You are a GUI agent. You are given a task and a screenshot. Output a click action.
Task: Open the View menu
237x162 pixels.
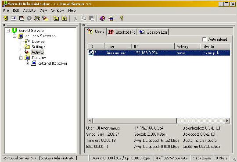[43, 11]
